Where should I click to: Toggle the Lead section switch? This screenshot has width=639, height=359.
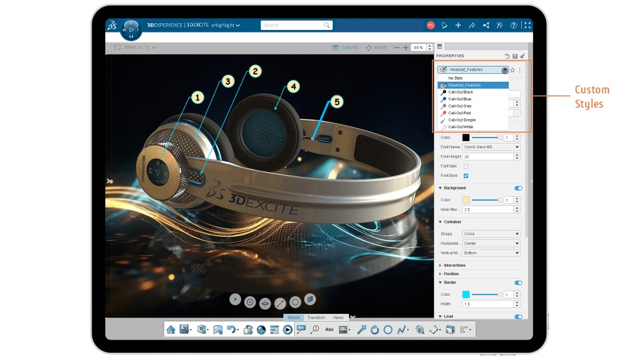(519, 316)
